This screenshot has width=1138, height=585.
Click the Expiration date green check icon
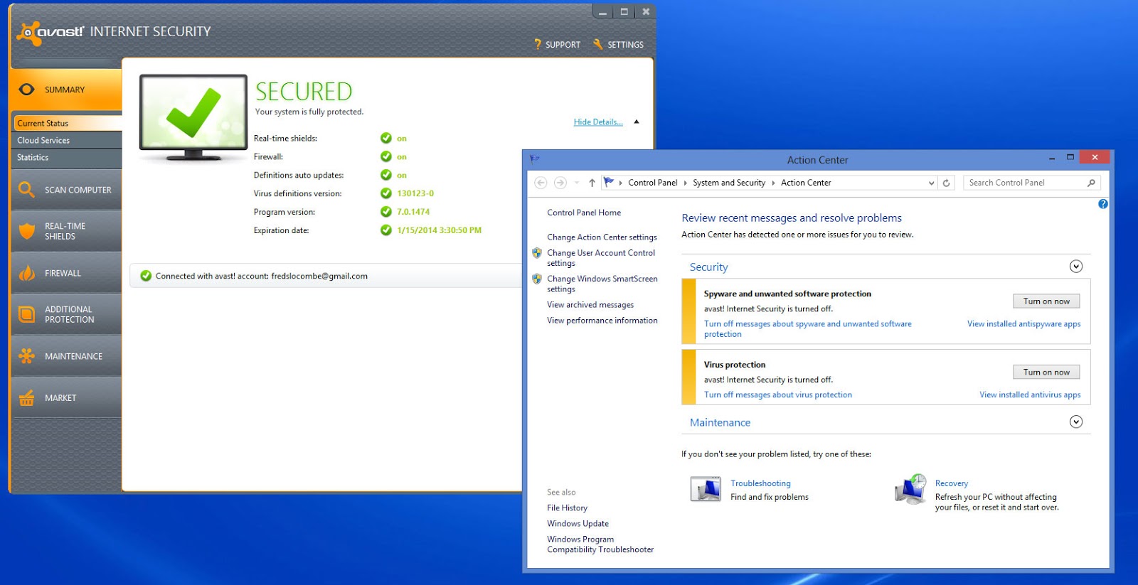click(386, 230)
